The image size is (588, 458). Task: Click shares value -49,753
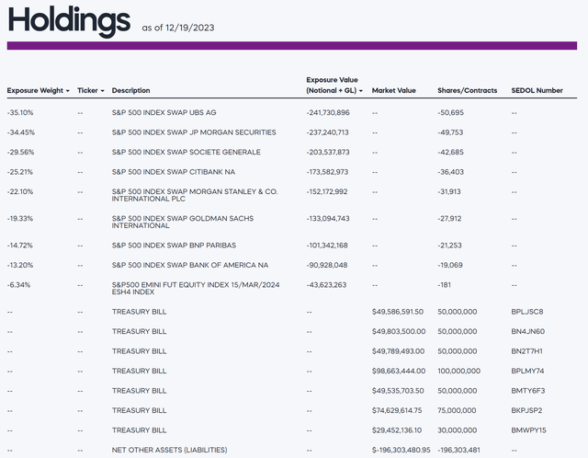[450, 132]
